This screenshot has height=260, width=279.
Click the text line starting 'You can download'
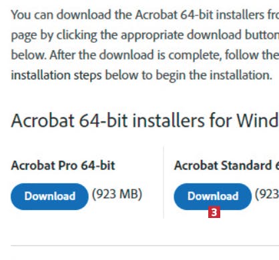click(145, 15)
